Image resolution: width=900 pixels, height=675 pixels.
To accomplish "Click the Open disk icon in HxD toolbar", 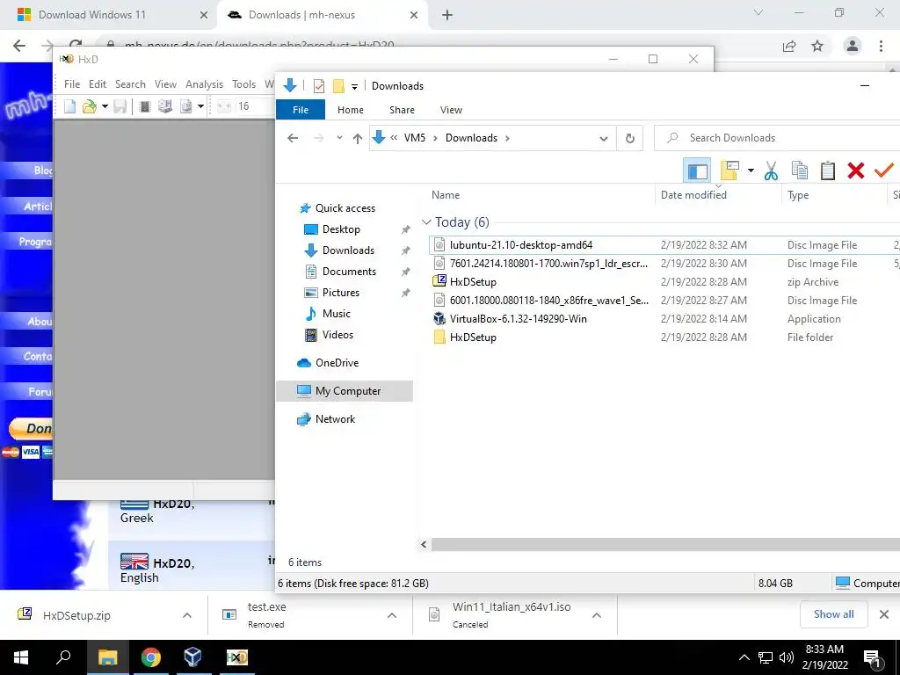I will (165, 106).
